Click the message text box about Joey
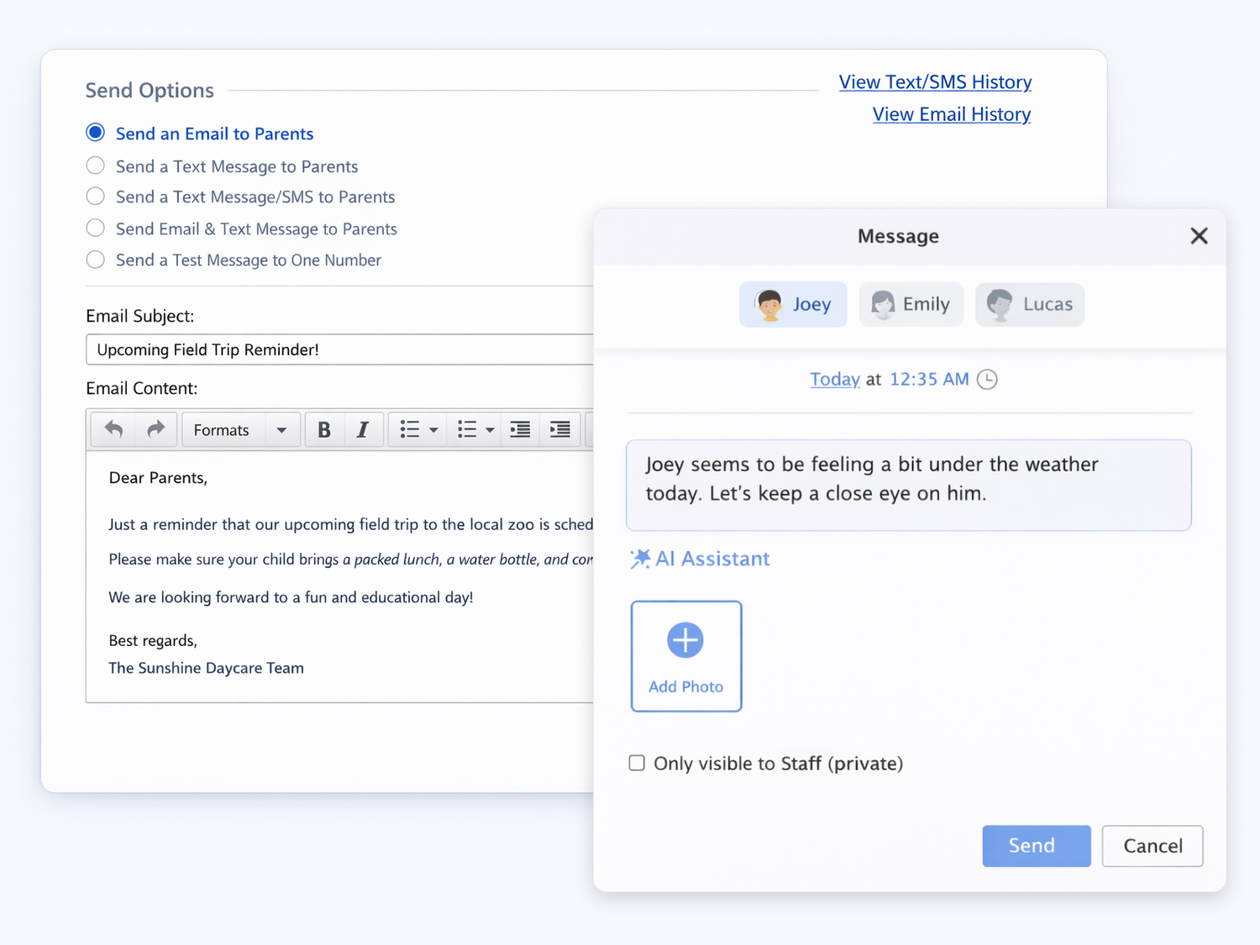Image resolution: width=1260 pixels, height=945 pixels. 909,485
